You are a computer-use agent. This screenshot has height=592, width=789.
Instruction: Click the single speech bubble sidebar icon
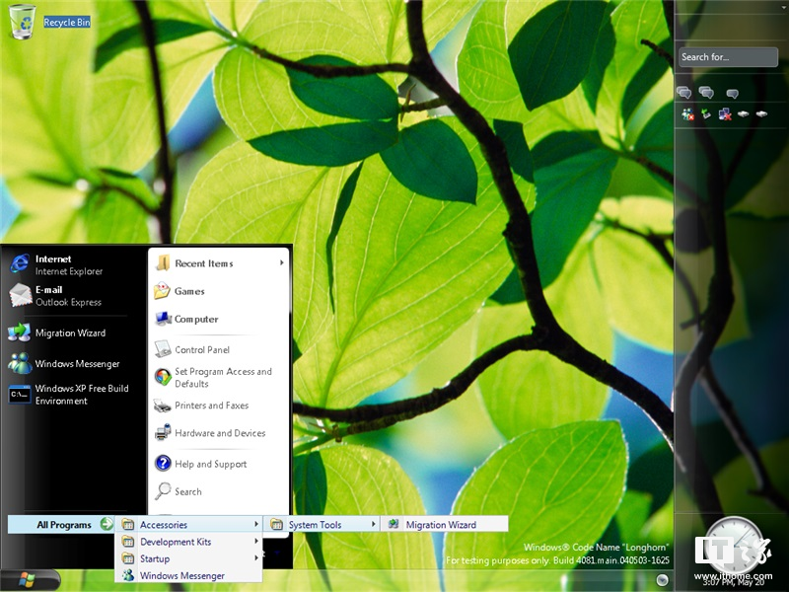pyautogui.click(x=732, y=93)
